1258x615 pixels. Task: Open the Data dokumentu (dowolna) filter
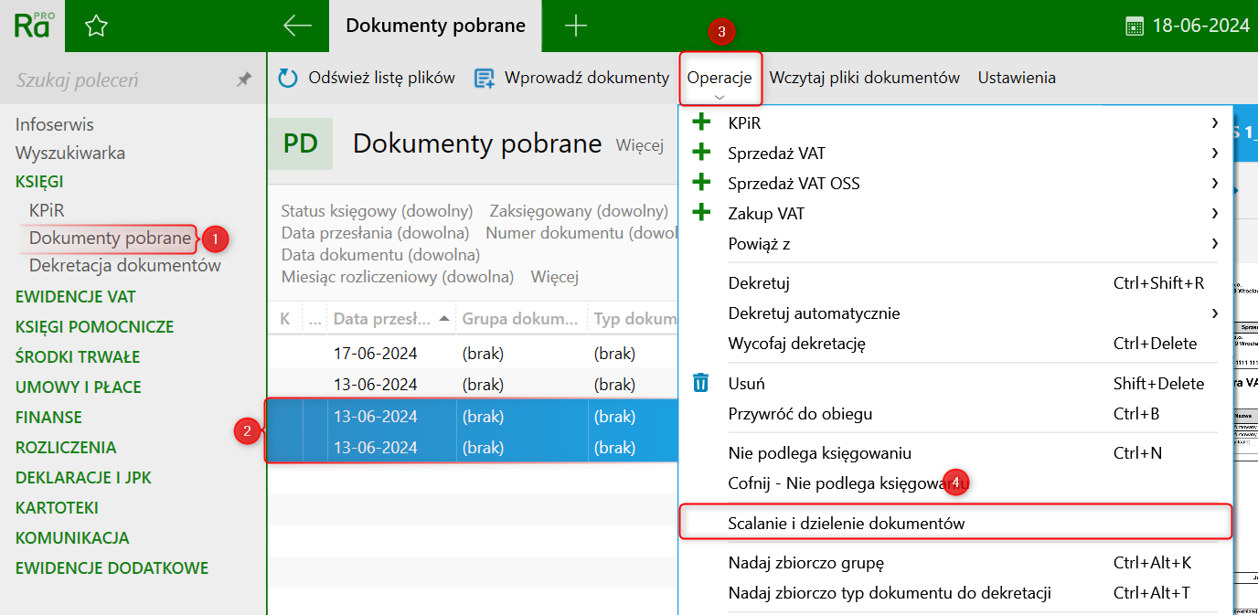point(380,255)
